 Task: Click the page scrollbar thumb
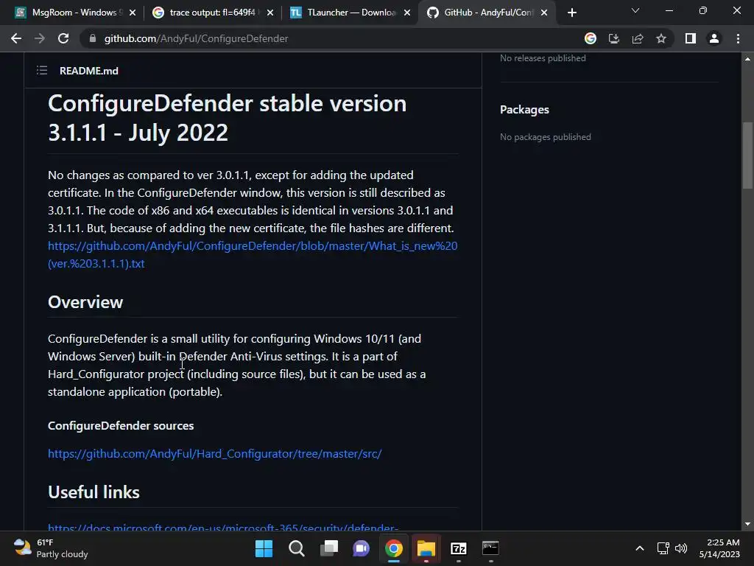click(747, 156)
